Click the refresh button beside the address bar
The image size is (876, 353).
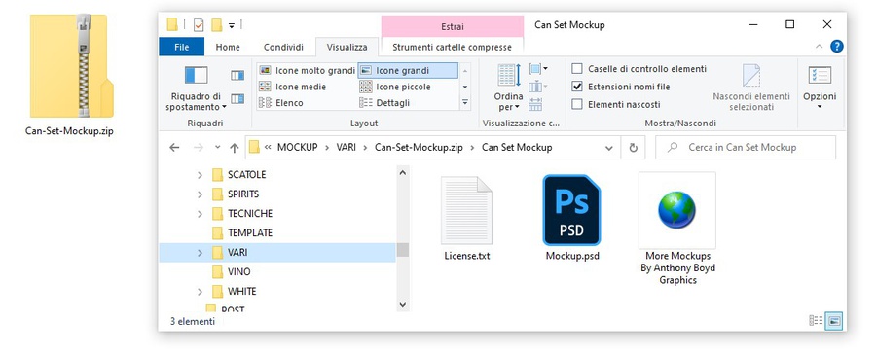tap(633, 148)
